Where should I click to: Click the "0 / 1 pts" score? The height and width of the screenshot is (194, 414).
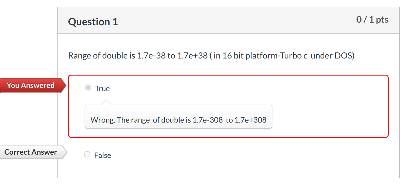coord(372,20)
